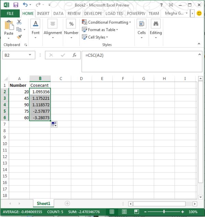Select the Sheet1 tab
This screenshot has width=205, height=217.
click(x=43, y=203)
